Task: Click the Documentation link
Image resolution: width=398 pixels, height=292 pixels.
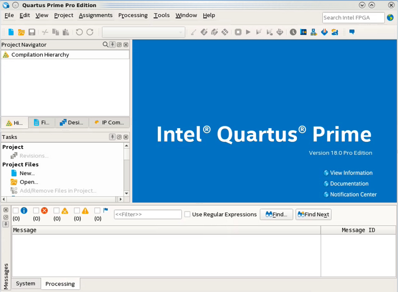Action: coord(349,184)
